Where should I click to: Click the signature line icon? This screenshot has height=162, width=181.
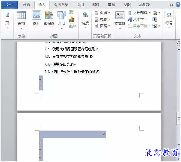point(155,13)
